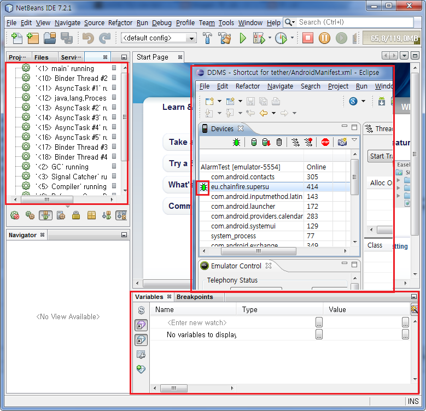Click the New File toolbar icon
426x411 pixels.
pos(17,38)
